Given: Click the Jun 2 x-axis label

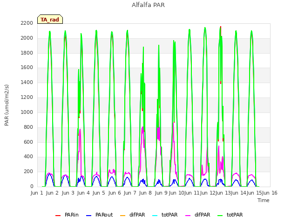Looking at the screenshot, I should [52, 193].
